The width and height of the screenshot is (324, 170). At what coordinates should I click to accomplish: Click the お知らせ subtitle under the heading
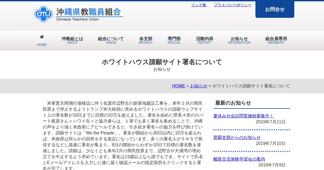162,69
